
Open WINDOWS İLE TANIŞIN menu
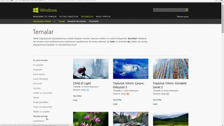point(45,16)
